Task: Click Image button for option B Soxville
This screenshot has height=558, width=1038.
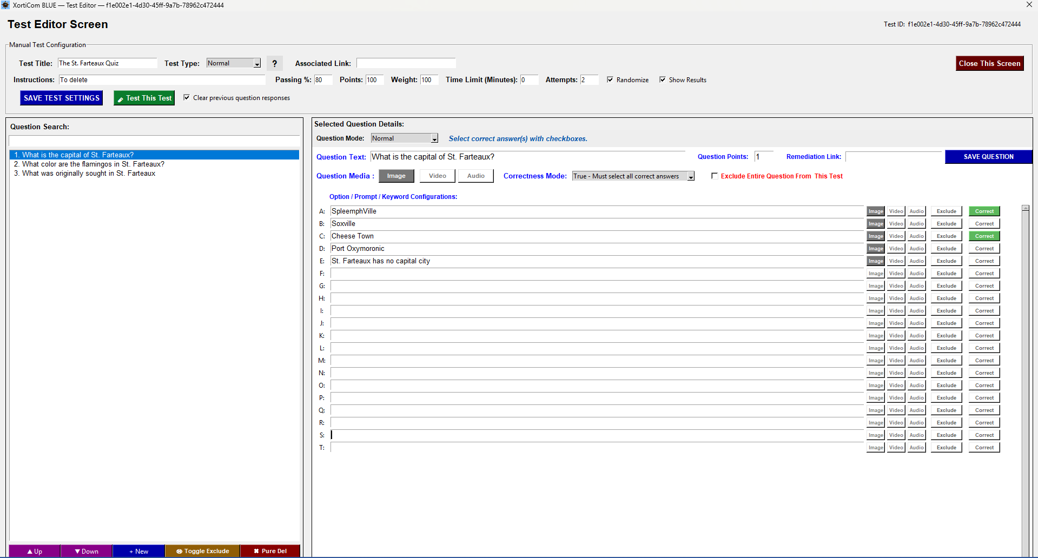Action: pos(876,224)
